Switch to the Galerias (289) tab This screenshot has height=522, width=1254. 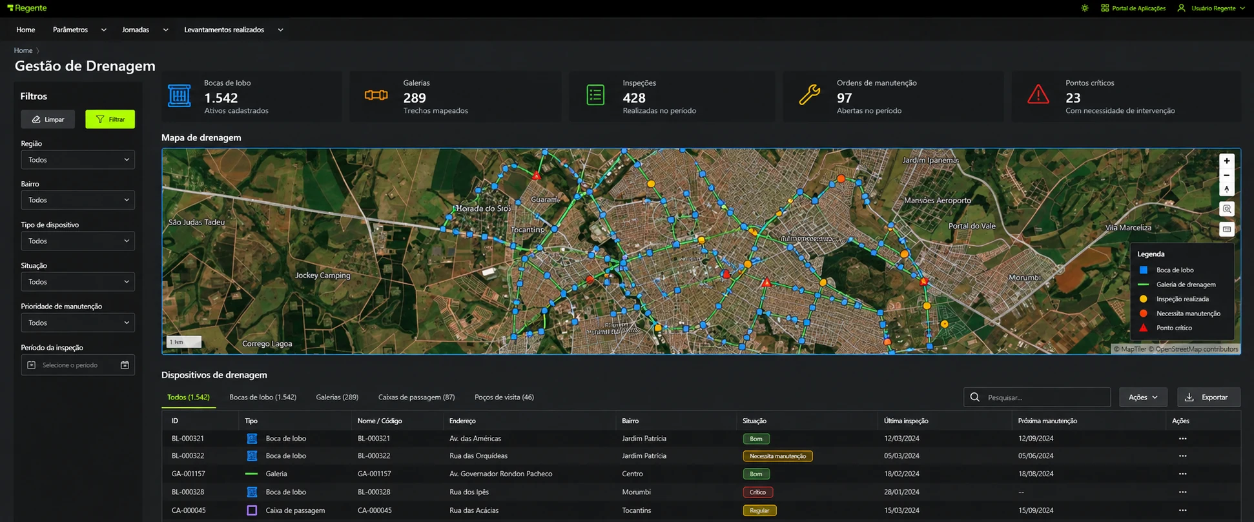(x=337, y=397)
